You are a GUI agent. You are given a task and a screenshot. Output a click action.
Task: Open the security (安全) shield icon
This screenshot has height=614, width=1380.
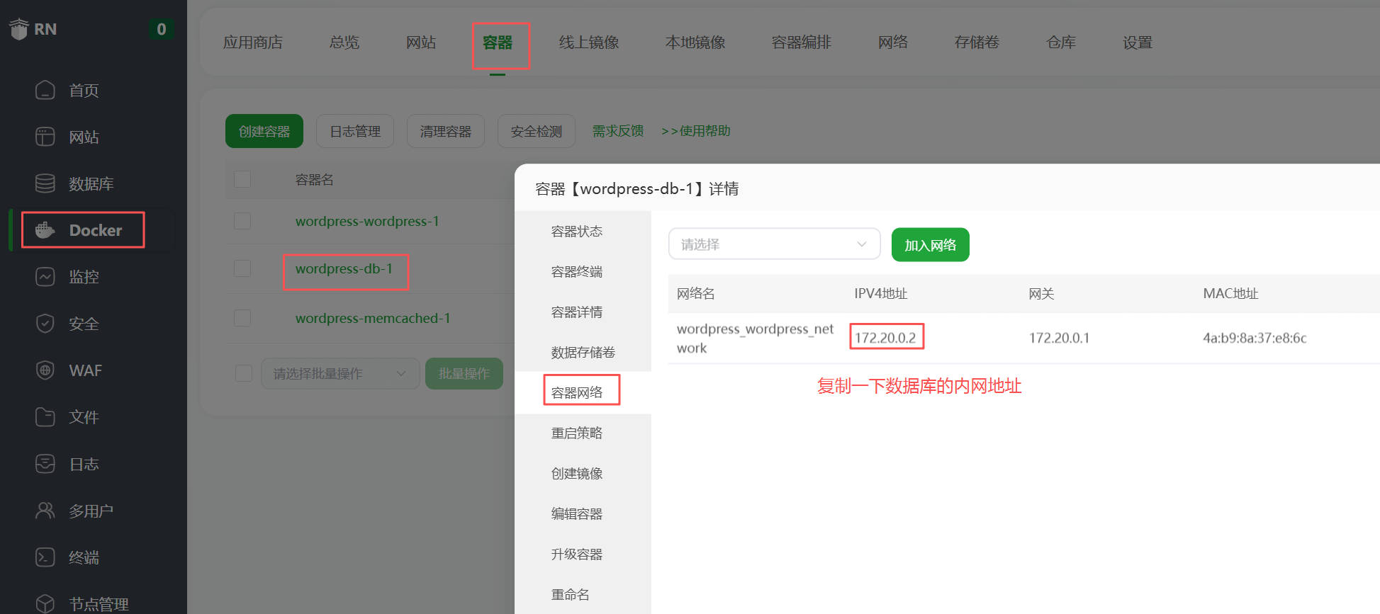coord(45,324)
